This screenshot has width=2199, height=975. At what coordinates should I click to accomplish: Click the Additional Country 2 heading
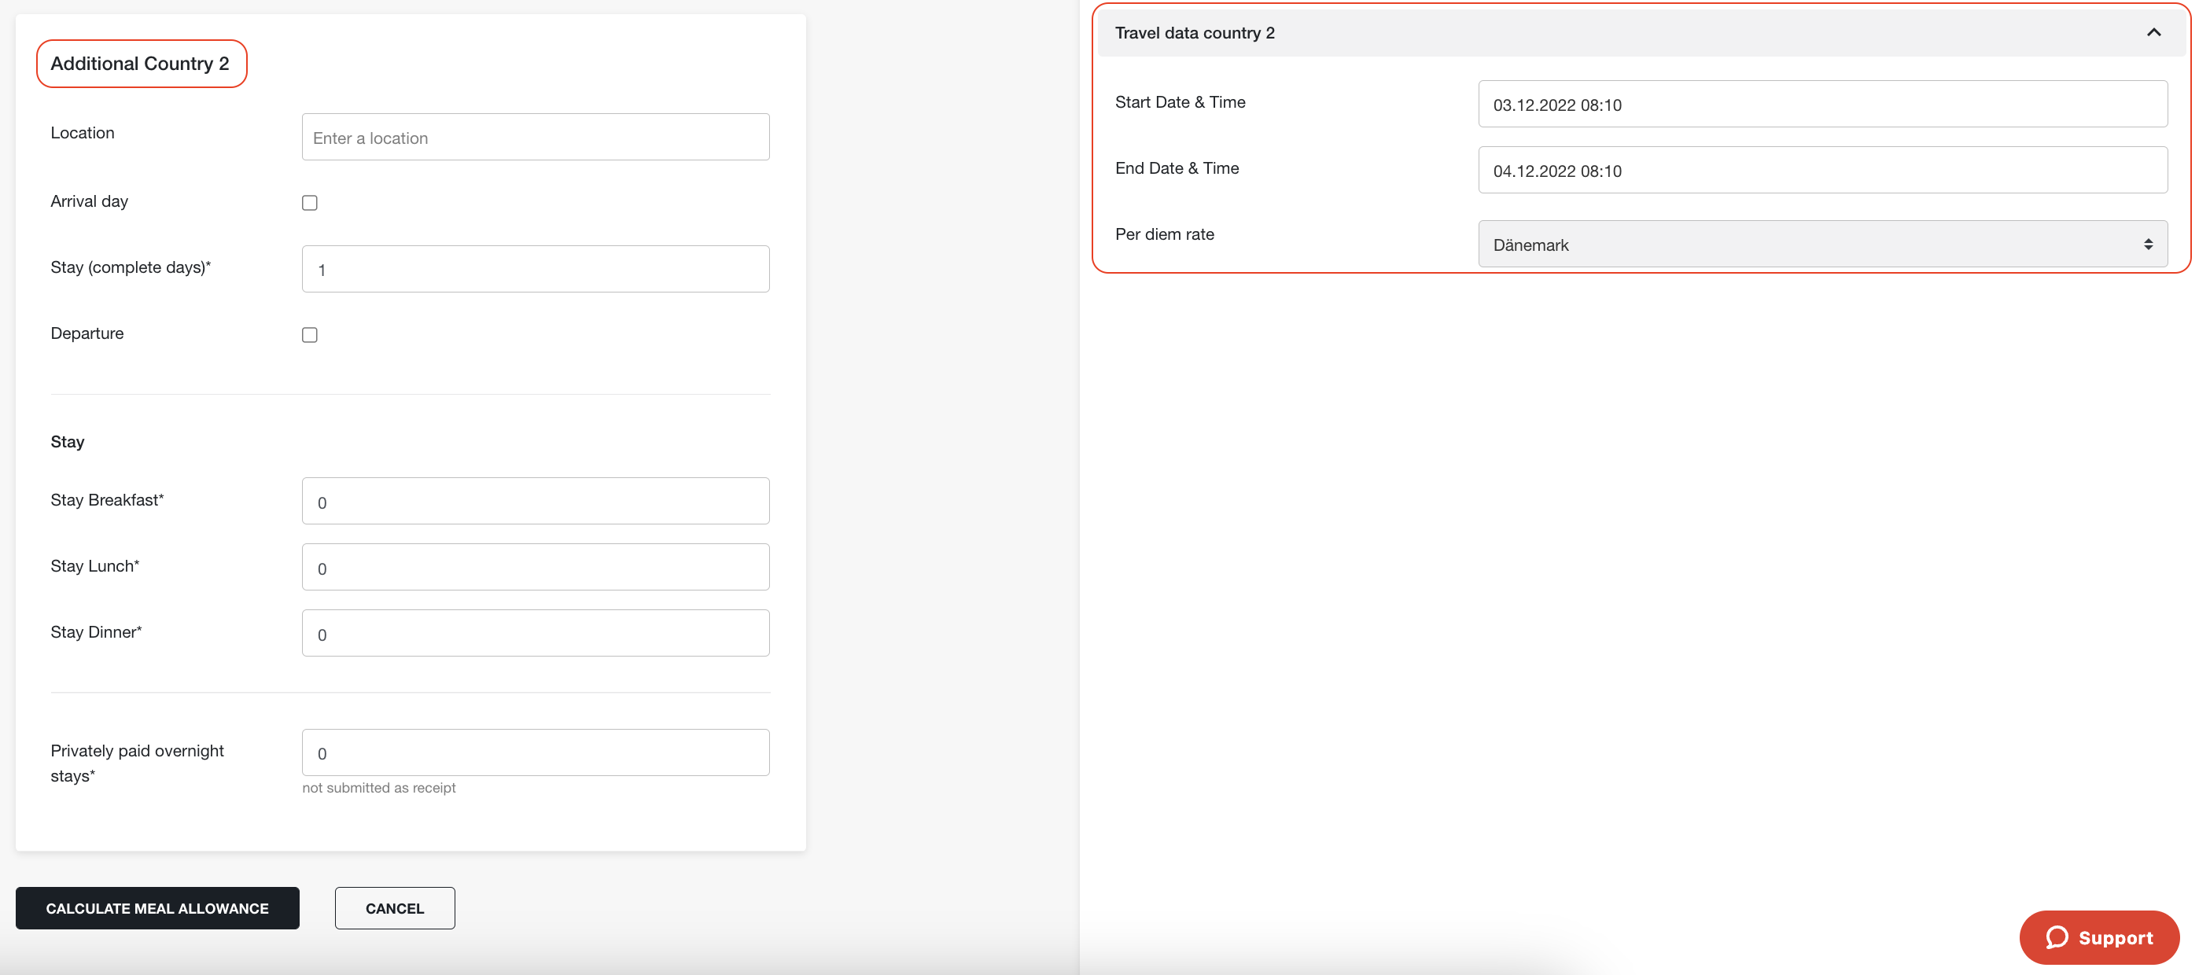[x=140, y=63]
